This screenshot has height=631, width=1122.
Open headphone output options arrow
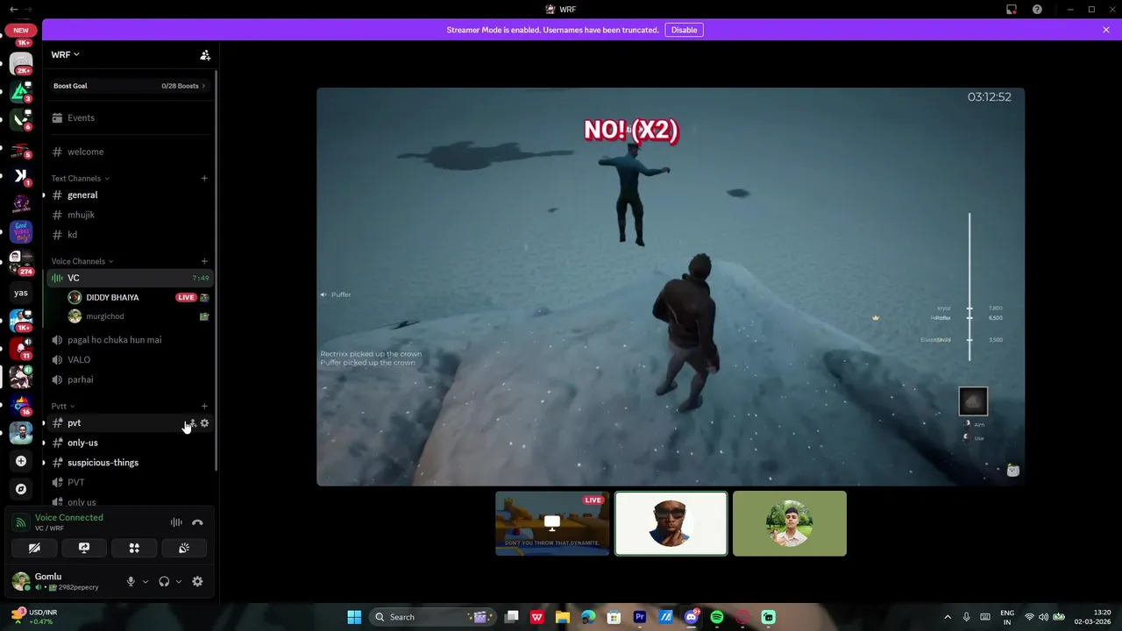coord(179,581)
